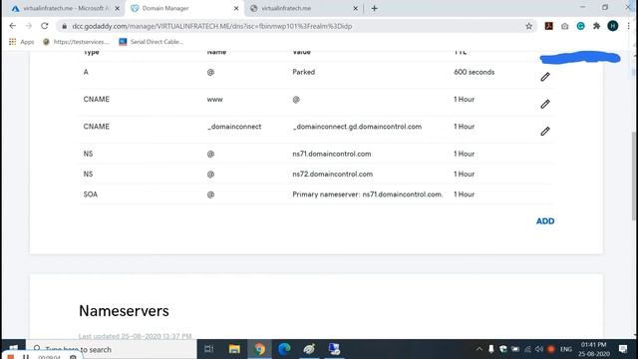This screenshot has height=359, width=638.
Task: Edit the _domainconnect CNAME record
Action: tap(545, 131)
